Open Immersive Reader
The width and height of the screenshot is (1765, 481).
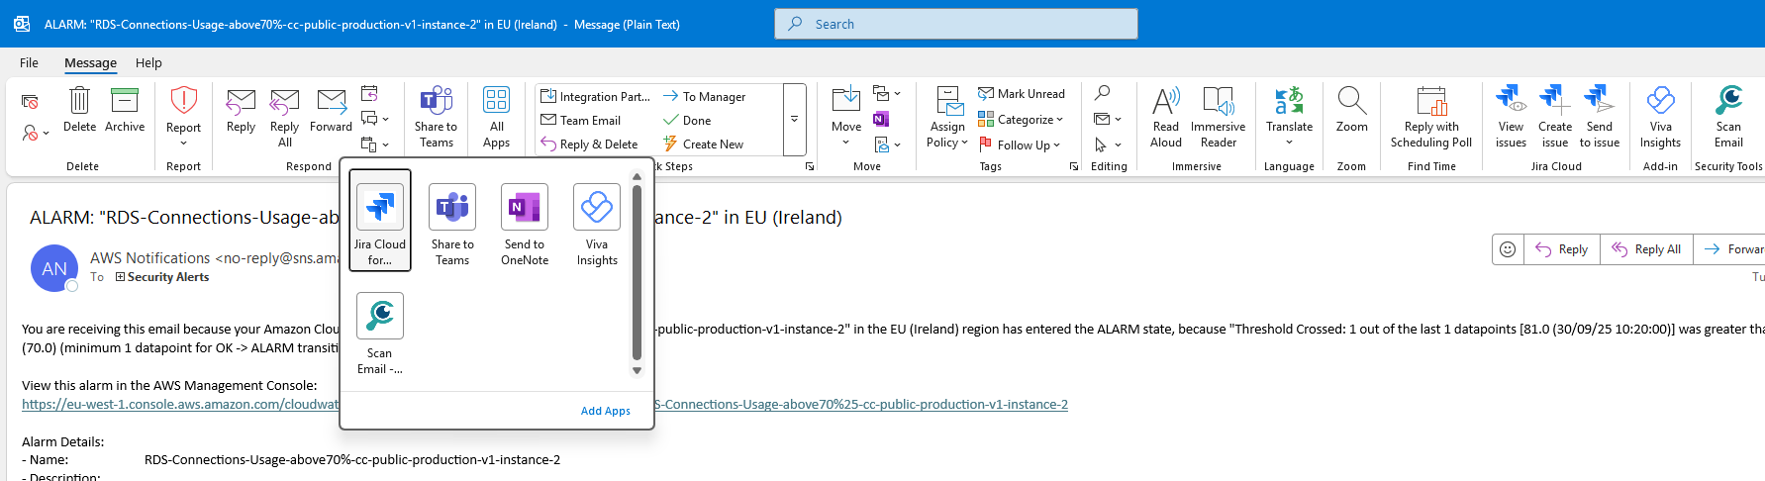1218,116
